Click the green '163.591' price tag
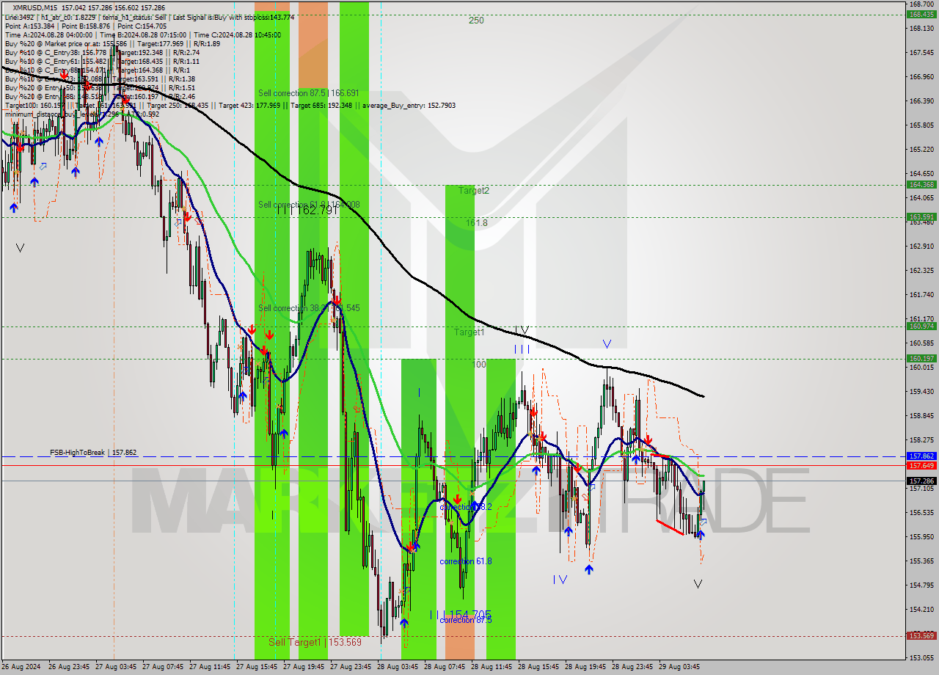Screen dimensions: 939x675 921,216
